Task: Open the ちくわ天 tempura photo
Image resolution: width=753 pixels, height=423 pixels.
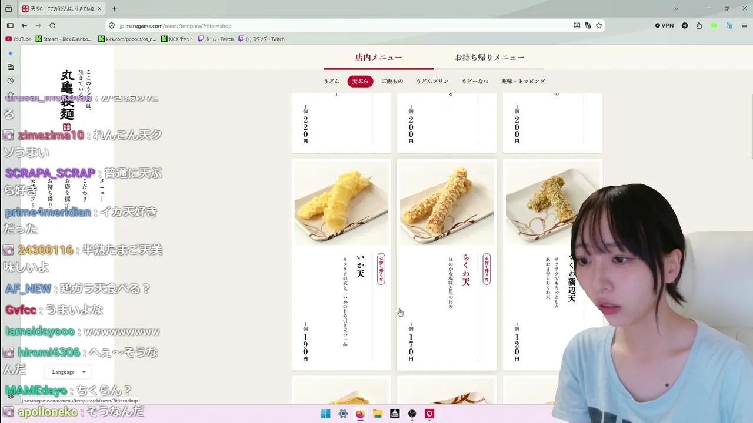Action: click(x=447, y=203)
